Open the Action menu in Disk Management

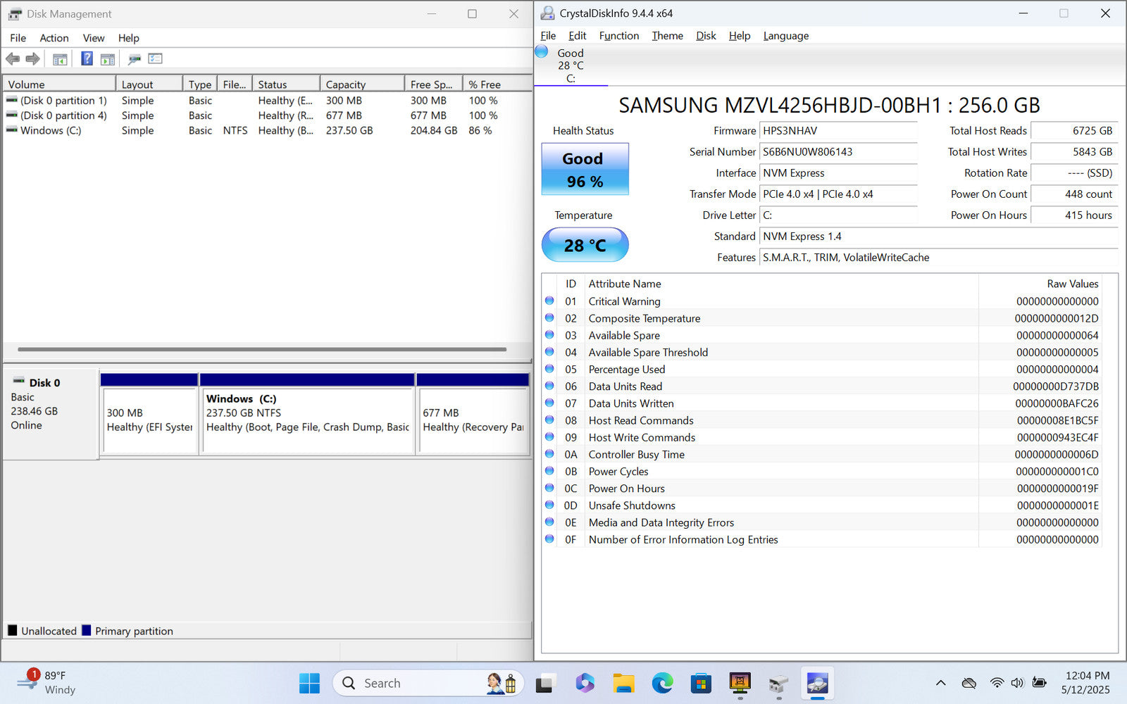coord(54,38)
